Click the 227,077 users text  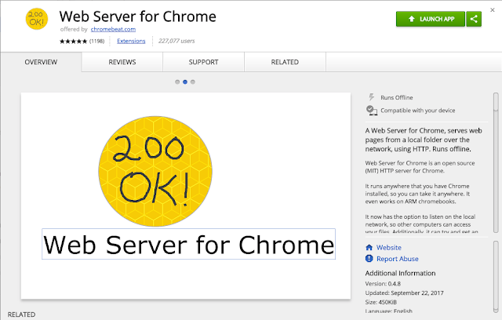(176, 41)
